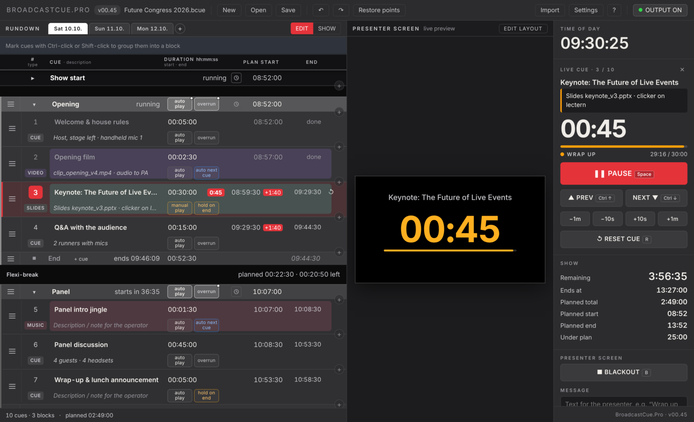Viewport: 694px width, 422px height.
Task: Add a new rundown day tab
Action: (x=180, y=28)
